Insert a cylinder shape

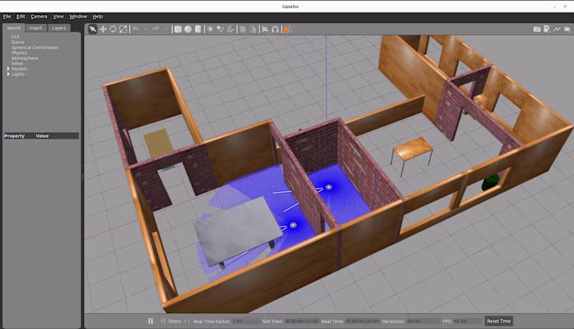[198, 29]
